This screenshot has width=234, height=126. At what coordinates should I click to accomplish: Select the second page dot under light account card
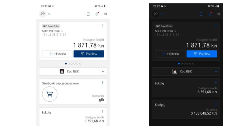[x=69, y=64]
